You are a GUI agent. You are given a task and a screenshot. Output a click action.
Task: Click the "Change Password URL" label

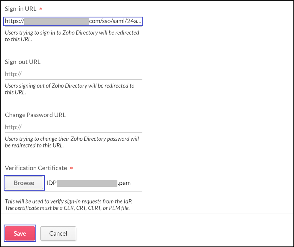click(35, 115)
